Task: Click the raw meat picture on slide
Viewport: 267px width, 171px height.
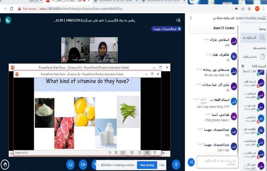Action: pos(64,133)
